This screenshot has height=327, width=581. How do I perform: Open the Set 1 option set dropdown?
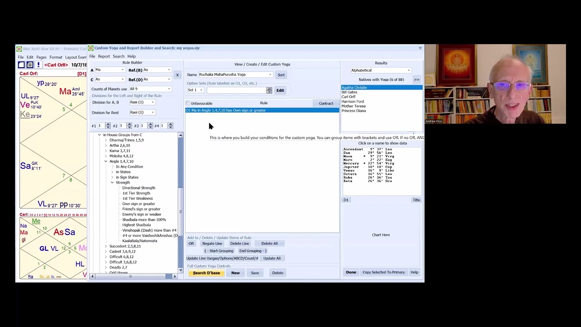click(196, 90)
